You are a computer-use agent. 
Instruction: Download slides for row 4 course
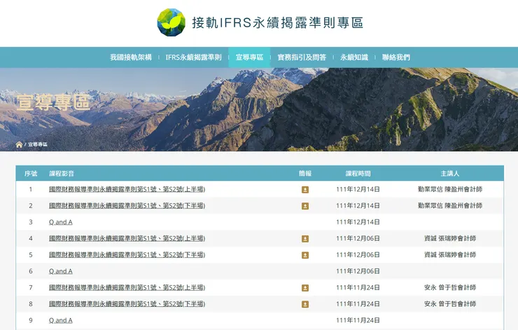pos(305,238)
